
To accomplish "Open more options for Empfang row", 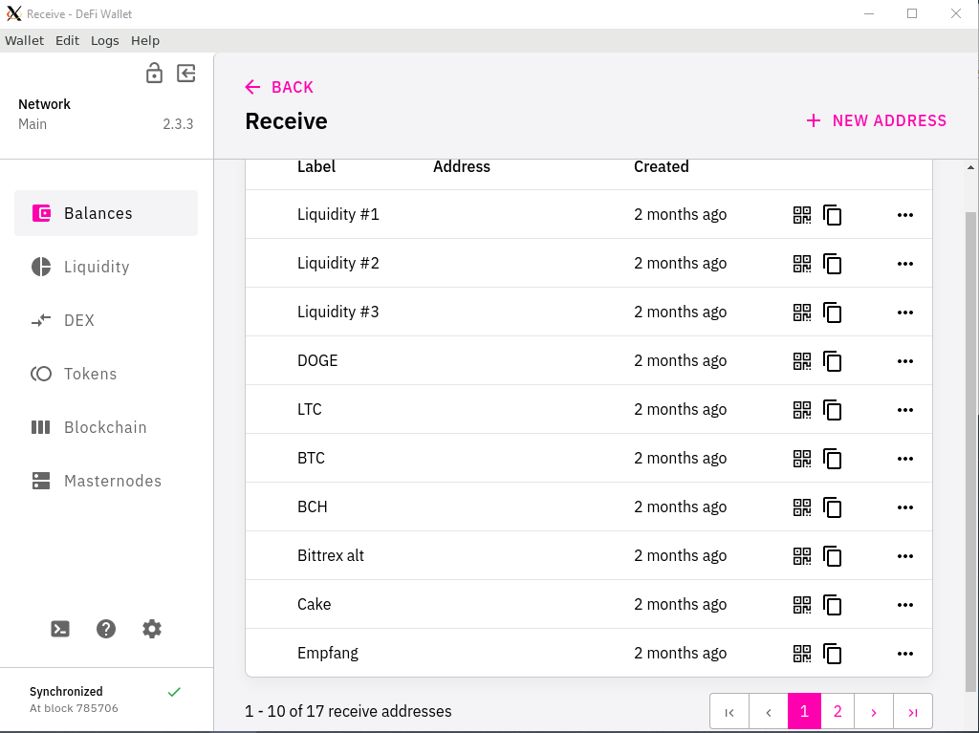I will [x=904, y=653].
